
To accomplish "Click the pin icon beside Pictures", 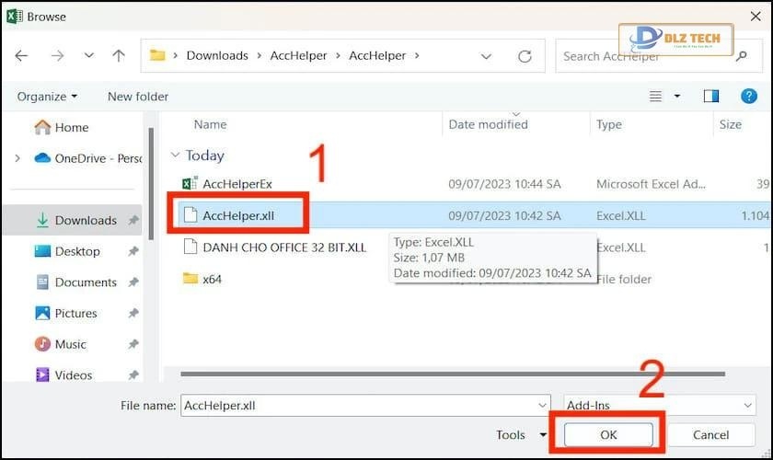I will (133, 314).
